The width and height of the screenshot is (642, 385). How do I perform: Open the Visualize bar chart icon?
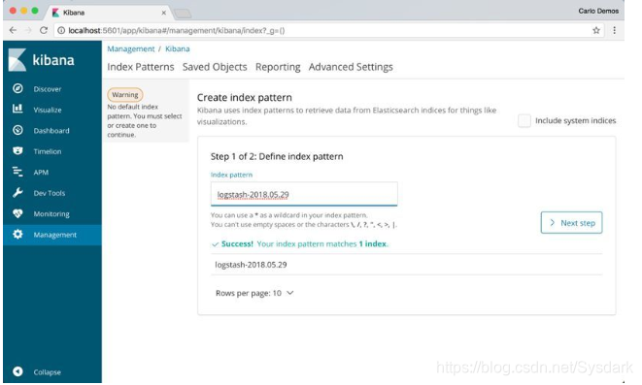(x=17, y=109)
